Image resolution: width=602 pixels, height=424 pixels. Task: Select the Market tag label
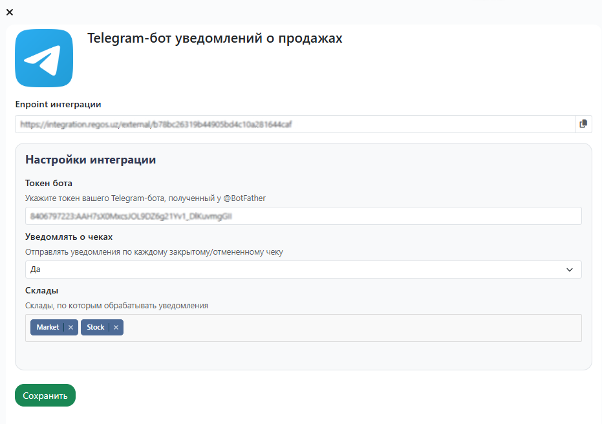coord(47,328)
